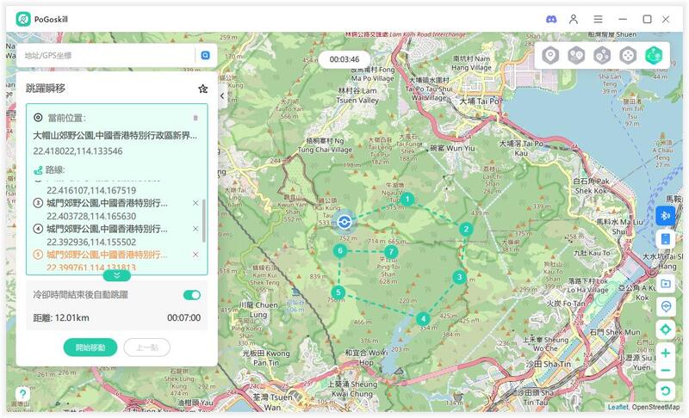Open the folder import icon on map
The image size is (689, 418).
click(x=665, y=283)
